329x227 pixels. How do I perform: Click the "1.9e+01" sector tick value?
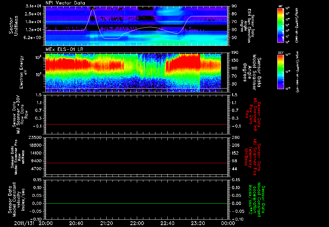pyautogui.click(x=33, y=22)
